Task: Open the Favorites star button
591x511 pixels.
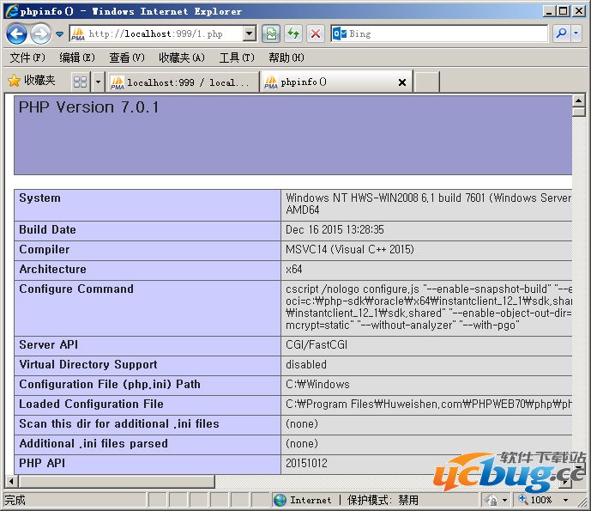Action: pos(31,81)
